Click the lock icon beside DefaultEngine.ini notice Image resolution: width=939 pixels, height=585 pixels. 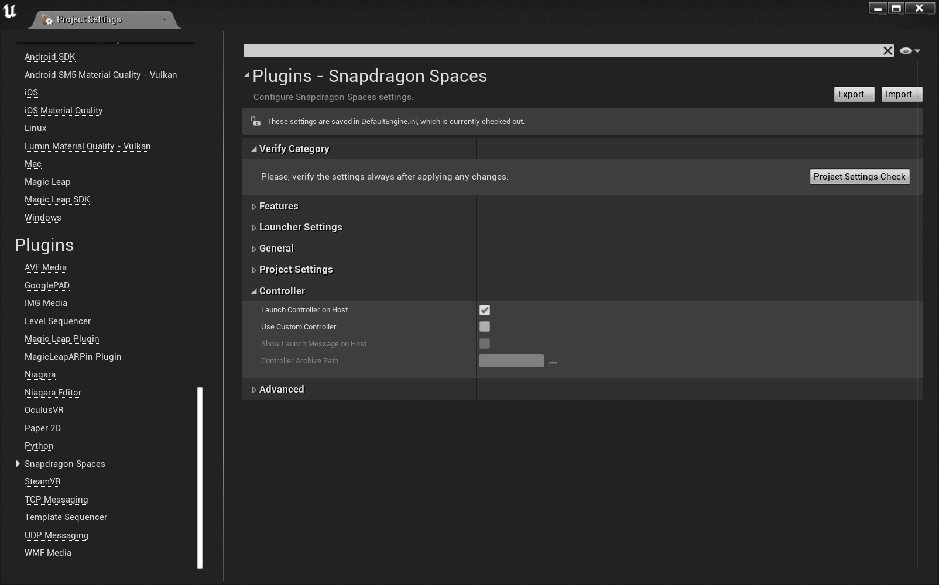click(255, 121)
